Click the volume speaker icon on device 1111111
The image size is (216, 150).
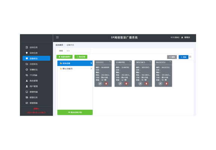tap(106, 80)
